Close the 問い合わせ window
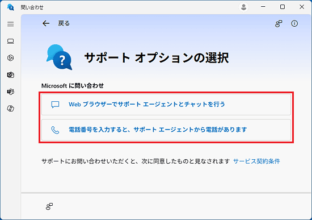This screenshot has height=220, width=312. pyautogui.click(x=302, y=7)
